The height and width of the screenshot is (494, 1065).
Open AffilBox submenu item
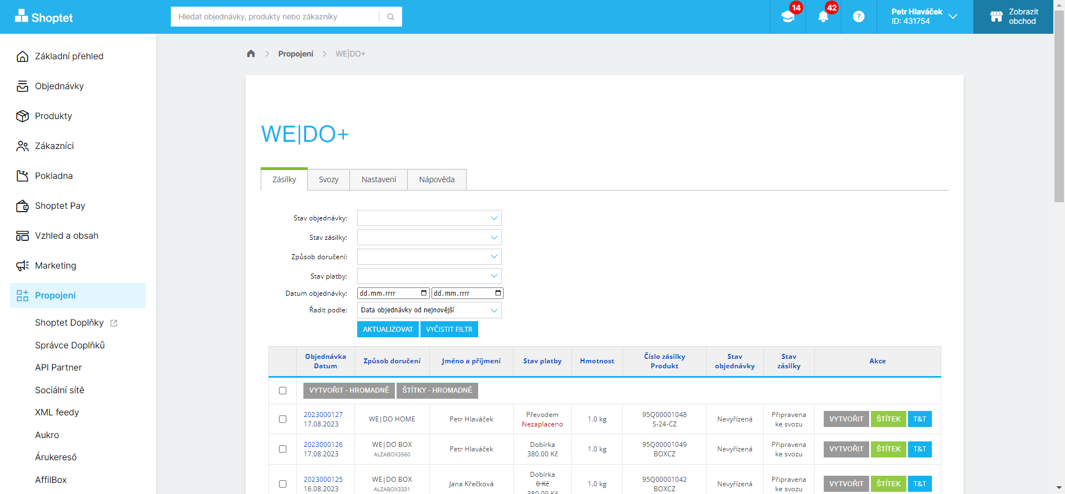pos(51,480)
